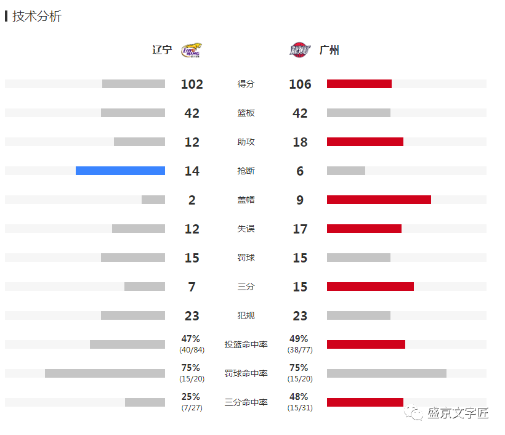Click the WeChat watermark icon
Image resolution: width=505 pixels, height=435 pixels.
tap(414, 413)
